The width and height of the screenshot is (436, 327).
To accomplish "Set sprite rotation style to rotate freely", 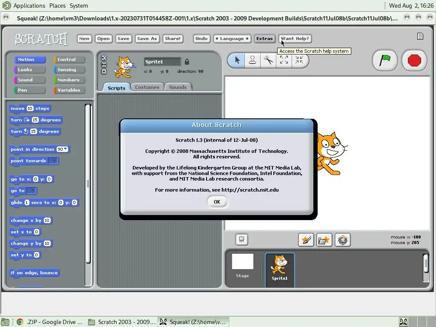I will (104, 58).
